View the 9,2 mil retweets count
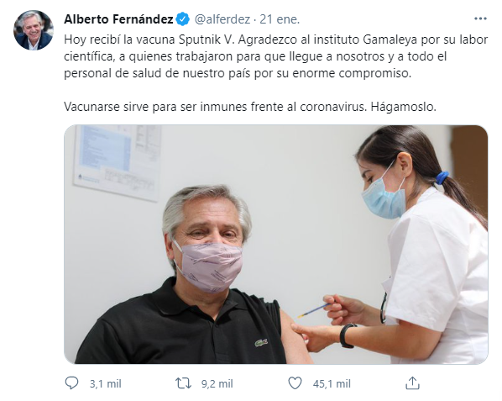The height and width of the screenshot is (401, 502). tap(217, 383)
